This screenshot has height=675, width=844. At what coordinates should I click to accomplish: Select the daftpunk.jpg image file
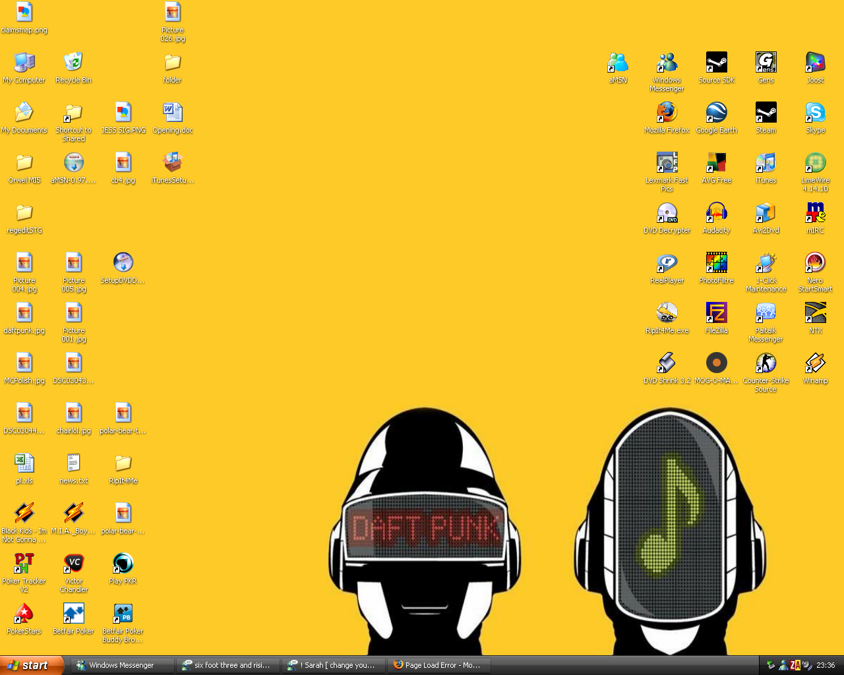pos(24,313)
